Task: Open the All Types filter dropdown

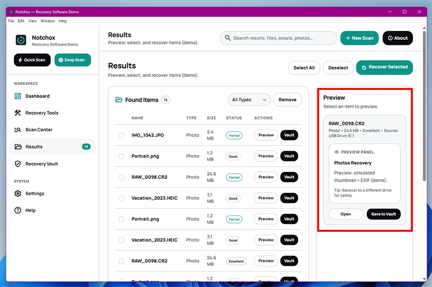Action: (249, 100)
